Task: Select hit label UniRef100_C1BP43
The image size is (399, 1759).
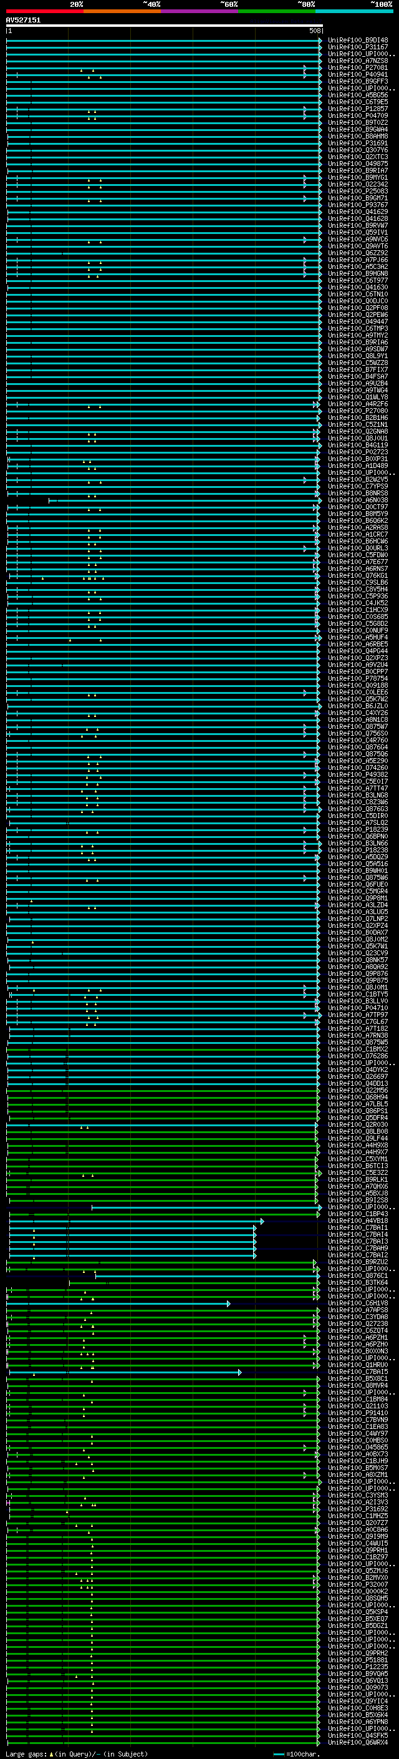Action: pyautogui.click(x=358, y=1214)
